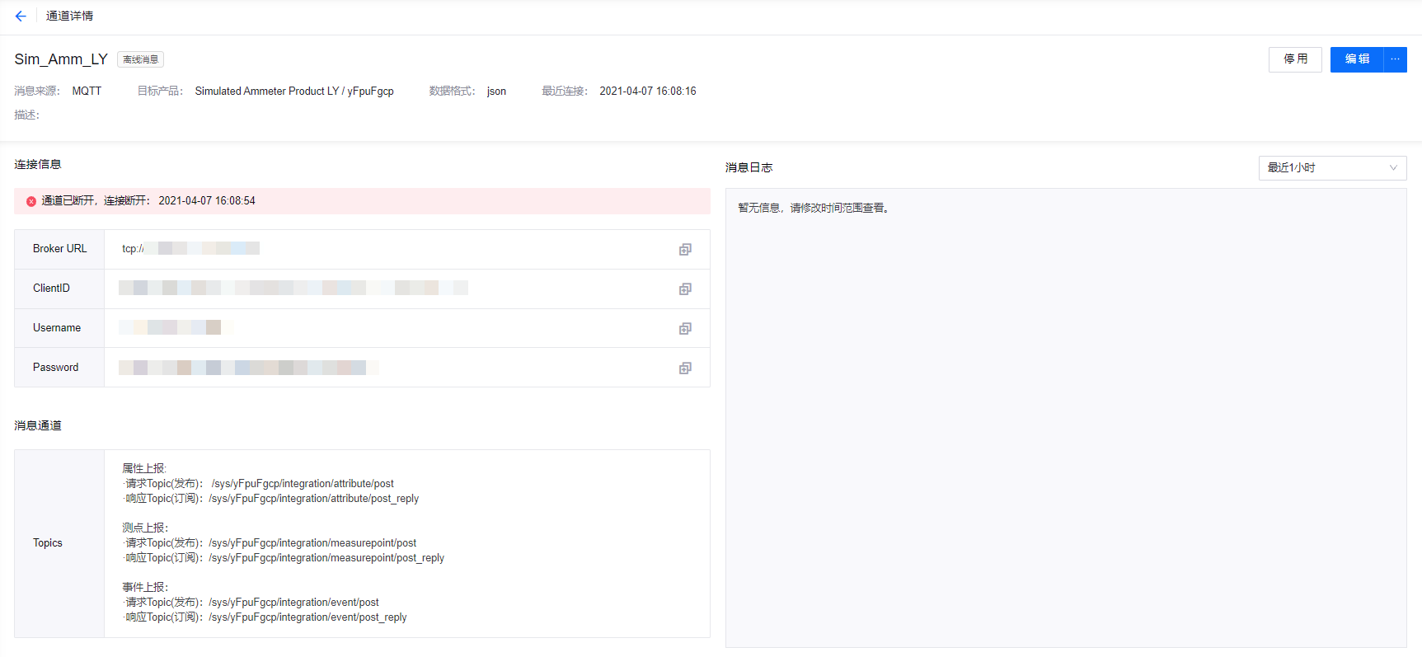
Task: Go back using the left arrow icon
Action: pyautogui.click(x=21, y=16)
